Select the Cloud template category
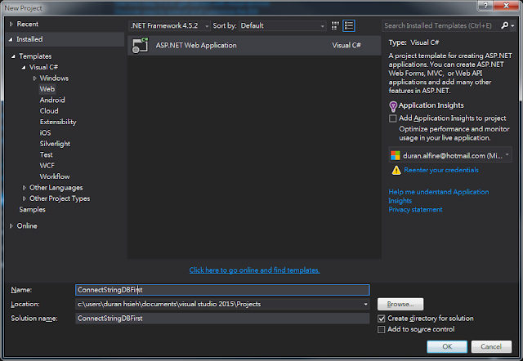Image resolution: width=523 pixels, height=361 pixels. pos(49,111)
